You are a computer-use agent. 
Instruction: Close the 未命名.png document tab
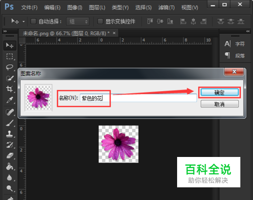(114, 33)
